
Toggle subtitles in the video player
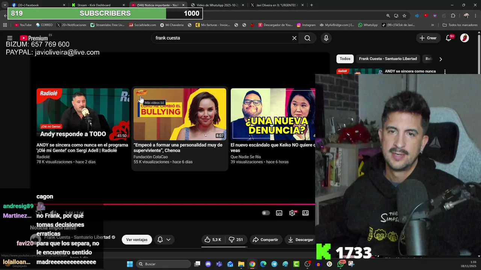[x=279, y=213]
